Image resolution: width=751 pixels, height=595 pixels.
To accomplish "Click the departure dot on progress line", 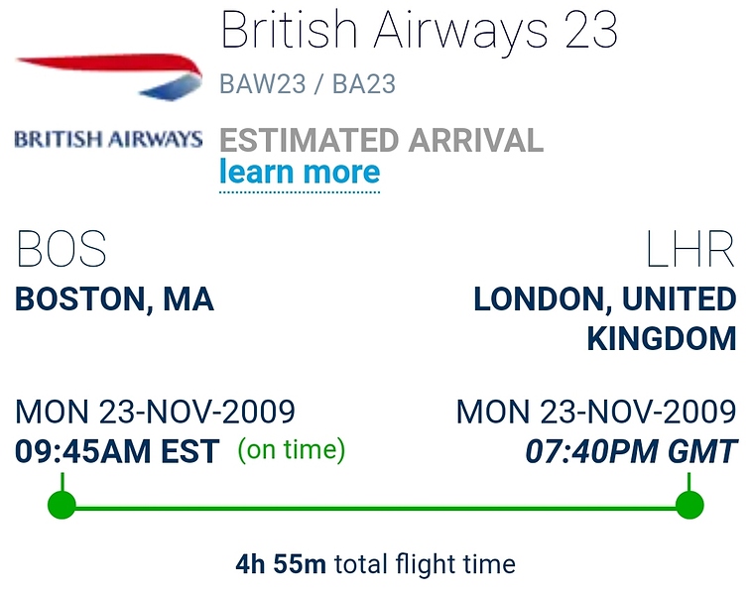I will tap(62, 505).
